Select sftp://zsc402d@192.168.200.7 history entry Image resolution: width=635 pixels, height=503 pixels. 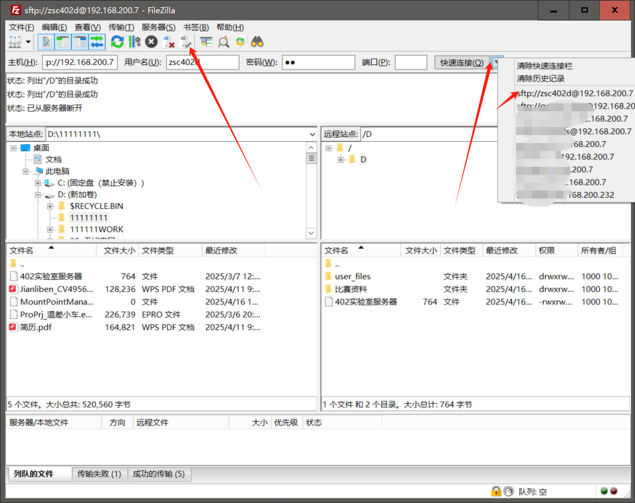(x=575, y=93)
